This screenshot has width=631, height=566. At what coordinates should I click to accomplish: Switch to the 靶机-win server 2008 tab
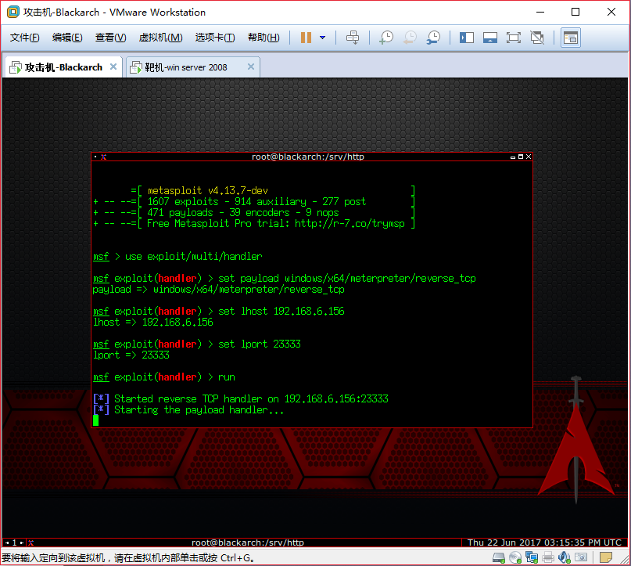pyautogui.click(x=193, y=67)
